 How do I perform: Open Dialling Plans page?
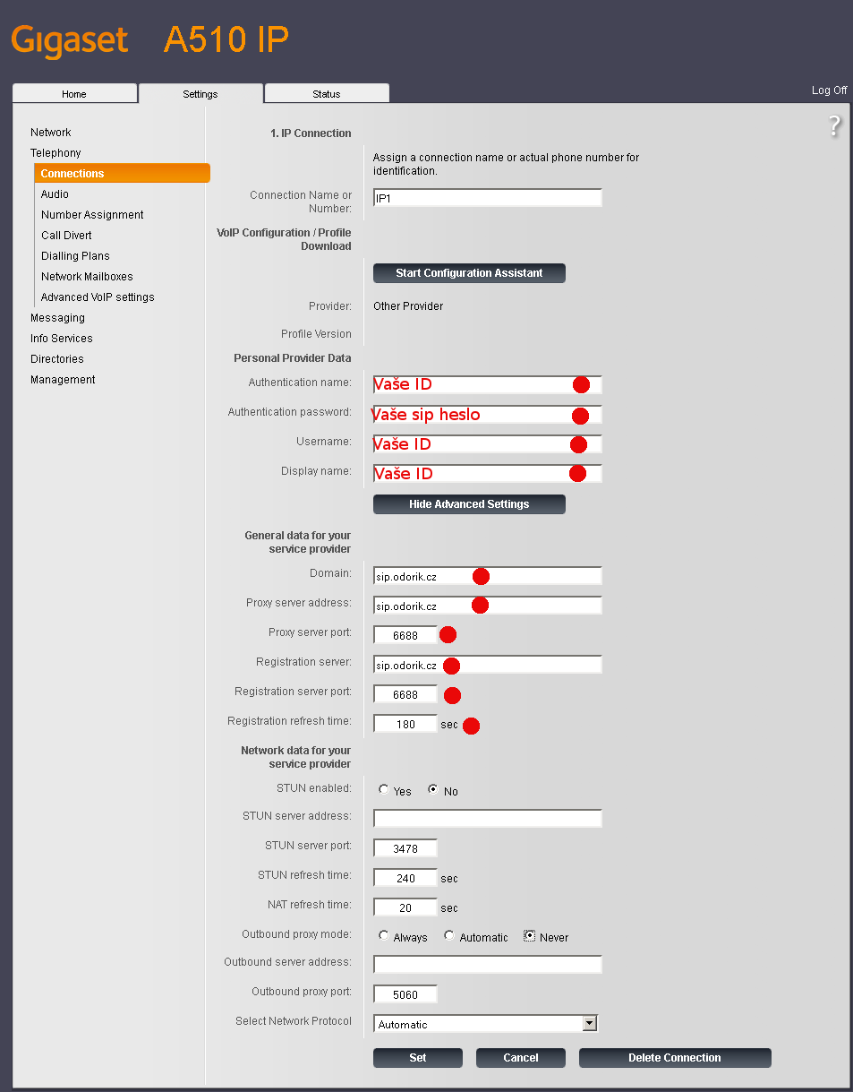coord(75,256)
